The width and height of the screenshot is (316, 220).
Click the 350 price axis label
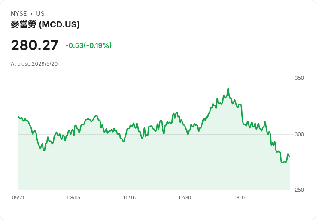click(299, 78)
